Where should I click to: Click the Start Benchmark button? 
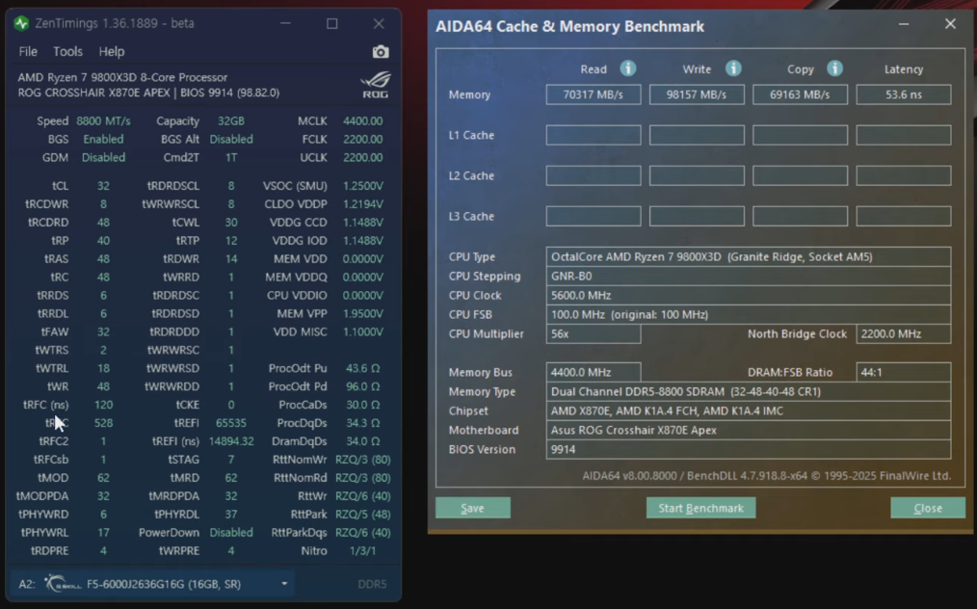(701, 508)
